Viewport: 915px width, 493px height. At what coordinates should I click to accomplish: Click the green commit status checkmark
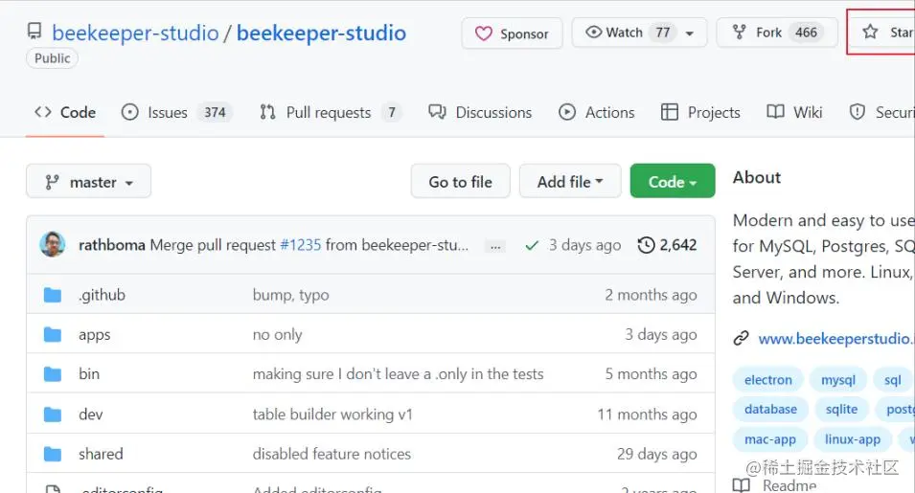point(532,245)
